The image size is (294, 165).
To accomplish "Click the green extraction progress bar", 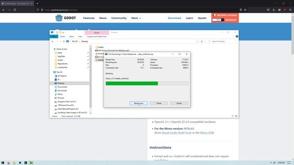I will [132, 83].
